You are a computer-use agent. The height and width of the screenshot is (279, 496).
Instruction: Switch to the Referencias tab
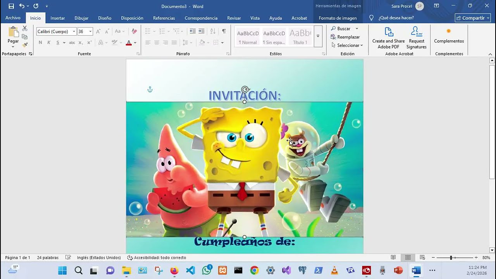(x=164, y=18)
